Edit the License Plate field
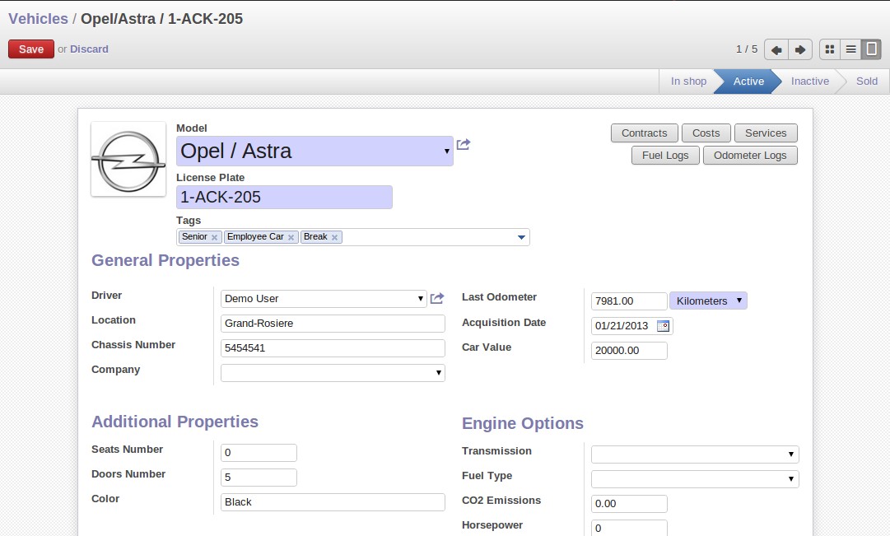 pos(284,197)
